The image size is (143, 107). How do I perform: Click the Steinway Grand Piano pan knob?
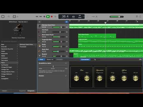(x=67, y=27)
